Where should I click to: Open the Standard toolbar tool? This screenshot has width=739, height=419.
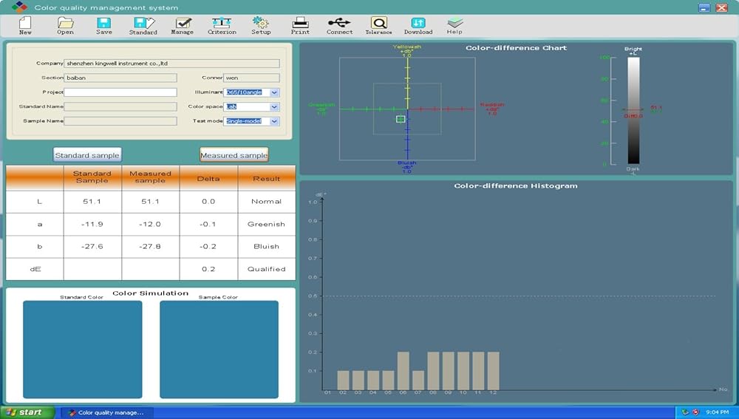143,24
